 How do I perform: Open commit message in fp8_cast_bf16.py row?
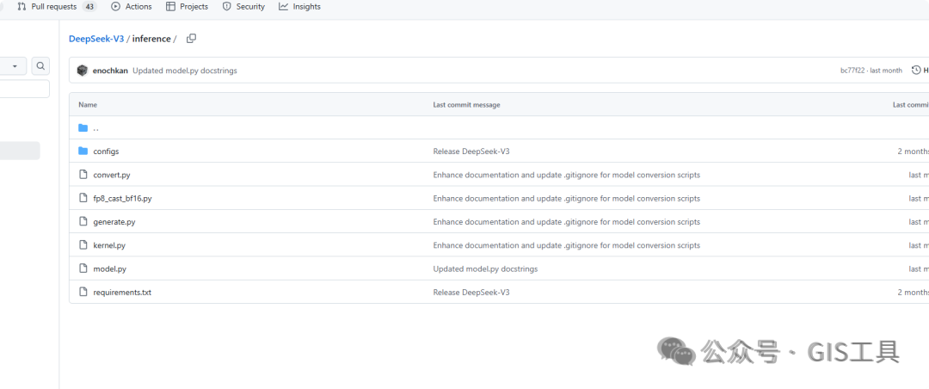pyautogui.click(x=566, y=199)
